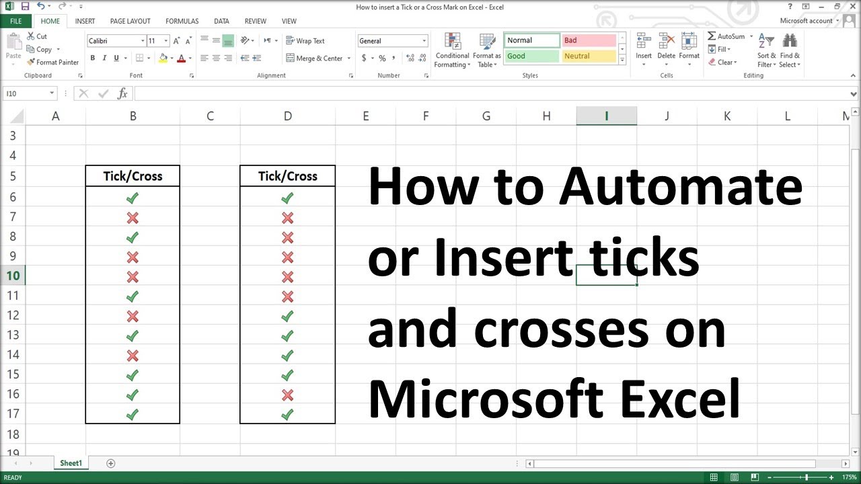
Task: Click Merge & Center
Action: coord(314,58)
